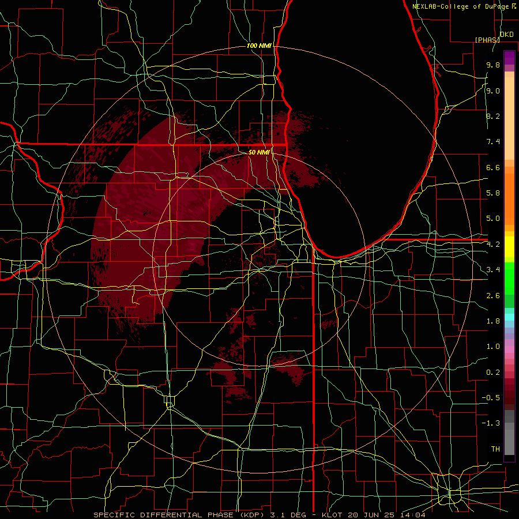Click the 5.0 legend value
The width and height of the screenshot is (519, 519).
pos(493,219)
